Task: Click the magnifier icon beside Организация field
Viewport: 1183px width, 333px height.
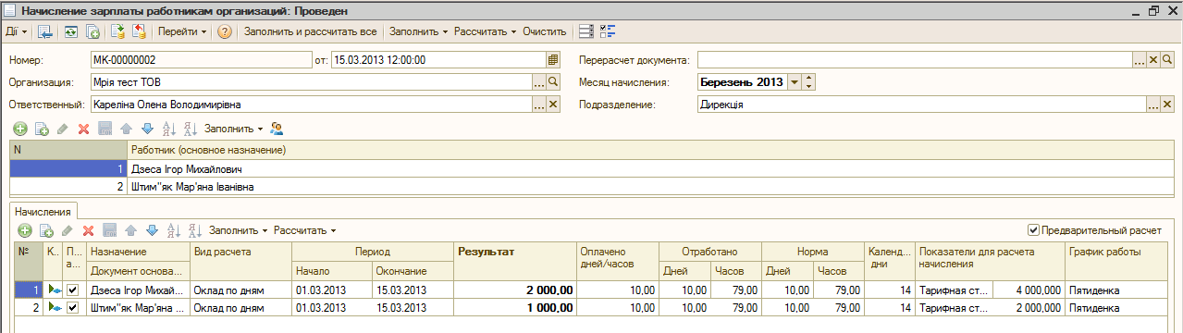Action: 554,82
